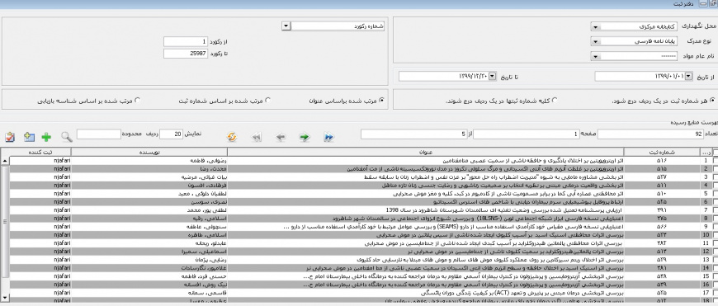Select the sort by title radio button
Image resolution: width=718 pixels, height=306 pixels.
(382, 101)
